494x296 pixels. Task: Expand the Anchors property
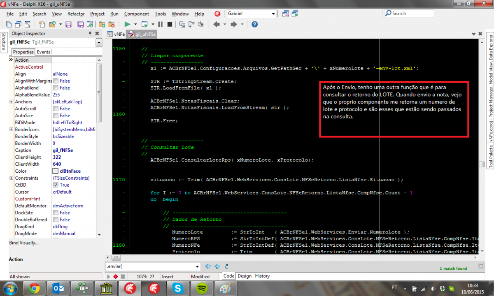[11, 102]
